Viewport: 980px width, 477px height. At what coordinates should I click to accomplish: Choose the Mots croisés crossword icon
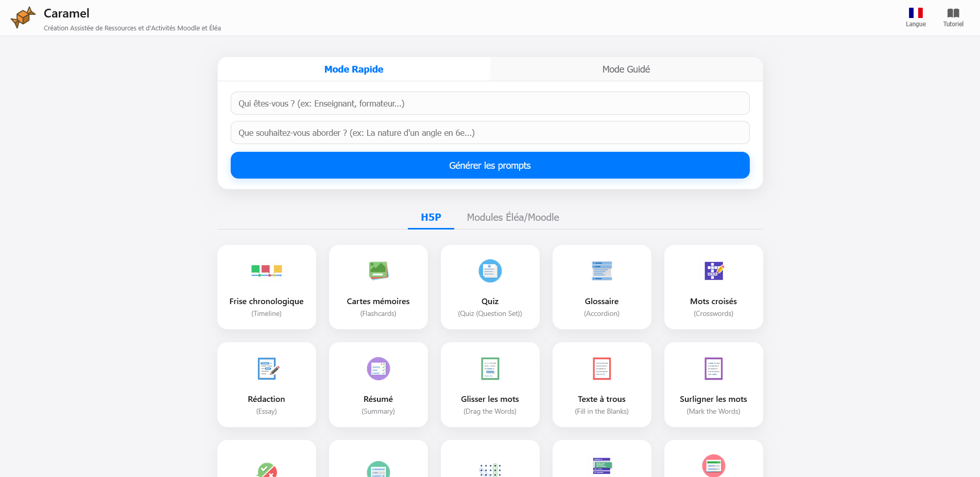click(713, 271)
